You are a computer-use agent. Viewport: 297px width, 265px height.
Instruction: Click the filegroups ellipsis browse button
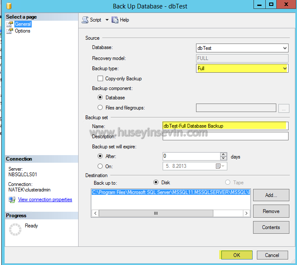[x=283, y=108]
